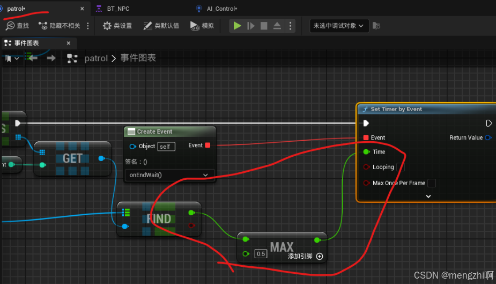The width and height of the screenshot is (496, 284).
Task: Click the 0.5 value field on MAX
Action: (x=261, y=254)
